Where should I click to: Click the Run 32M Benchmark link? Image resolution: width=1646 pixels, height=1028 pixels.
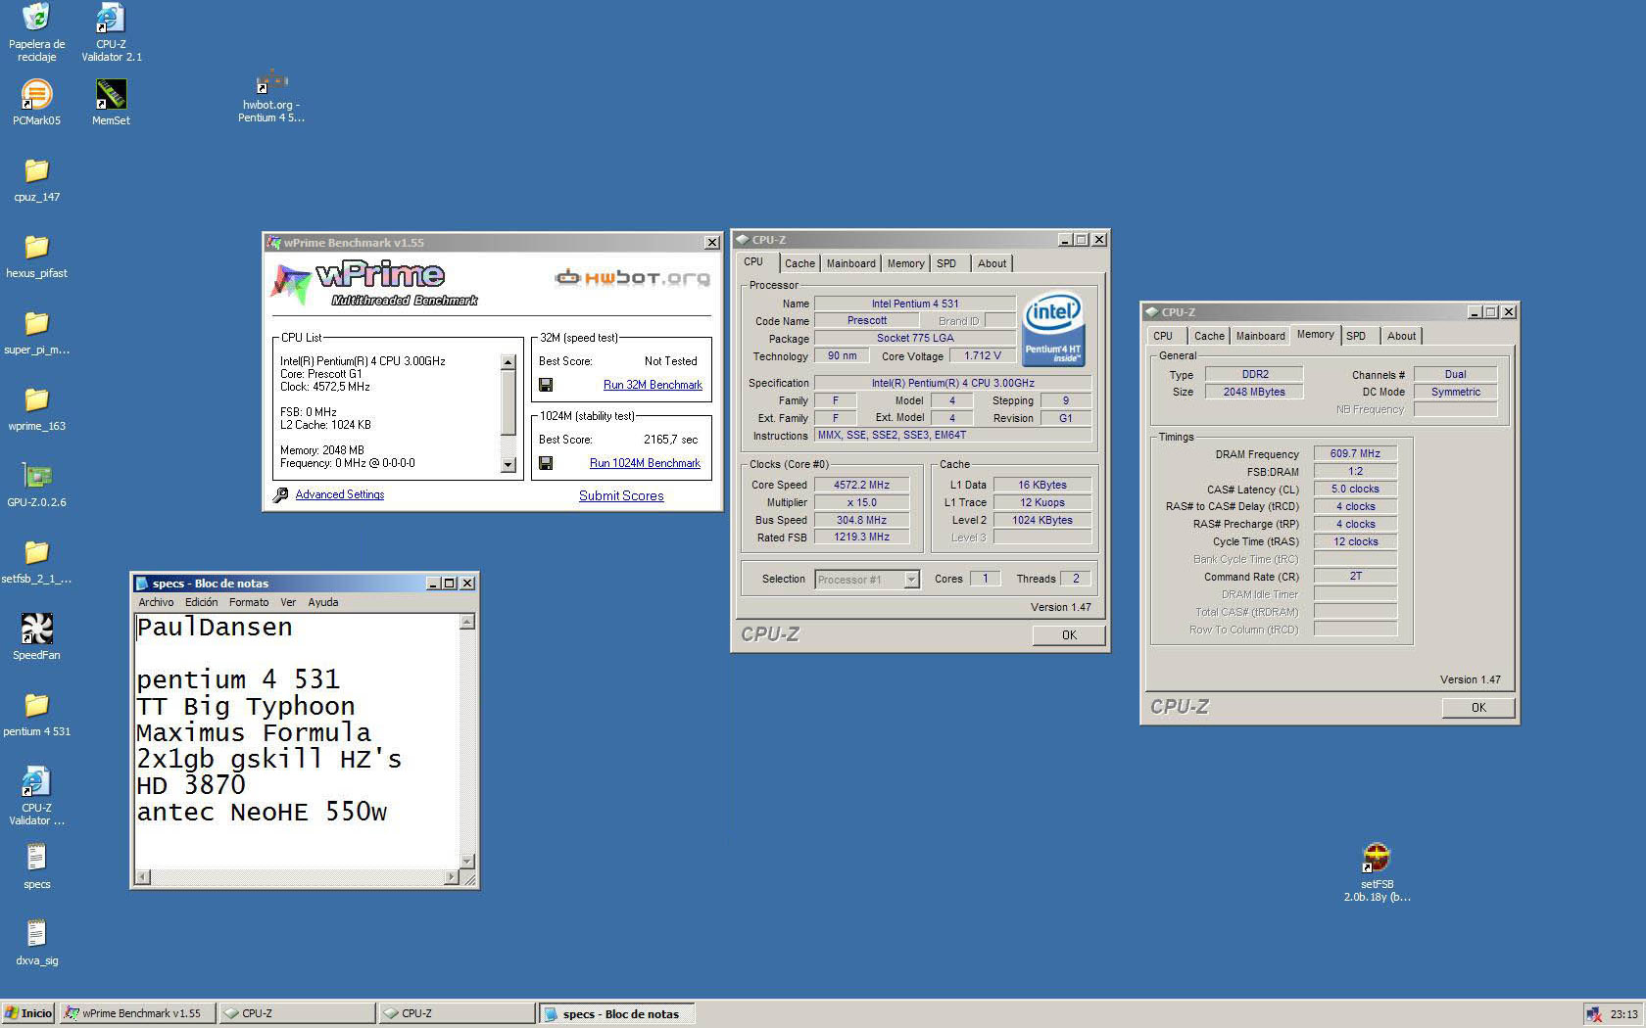point(653,385)
